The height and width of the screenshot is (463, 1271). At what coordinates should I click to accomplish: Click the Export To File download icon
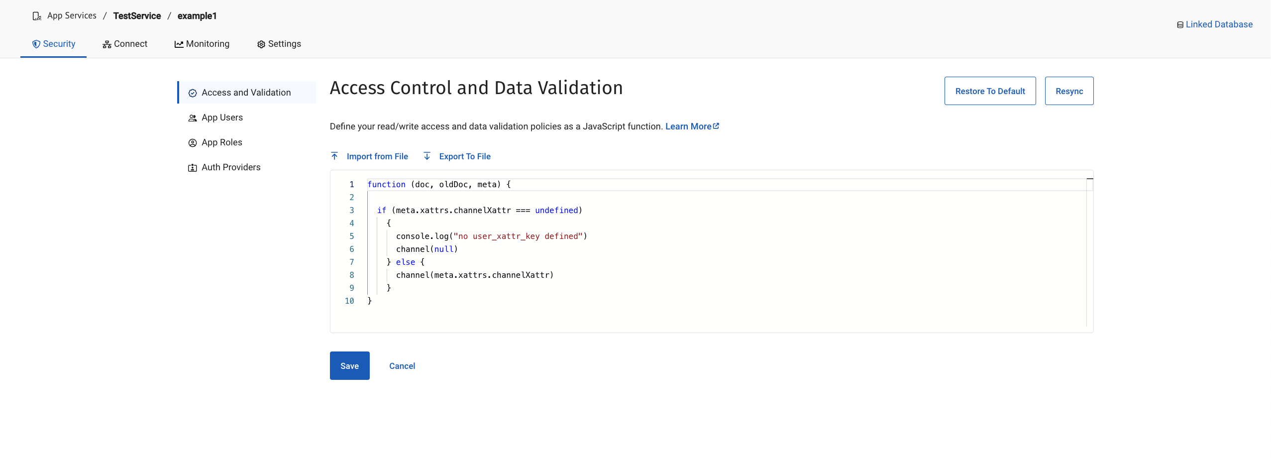pyautogui.click(x=427, y=156)
